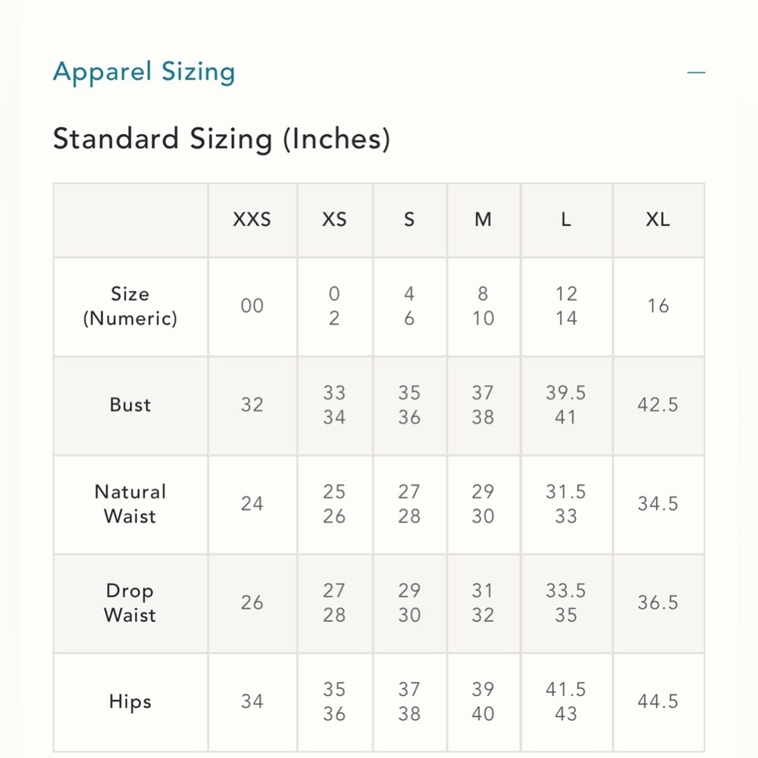Click the XL natural waist value 34.5

click(x=658, y=504)
